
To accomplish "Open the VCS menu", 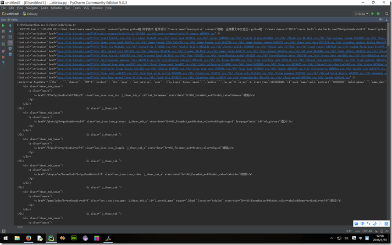I will (86, 8).
